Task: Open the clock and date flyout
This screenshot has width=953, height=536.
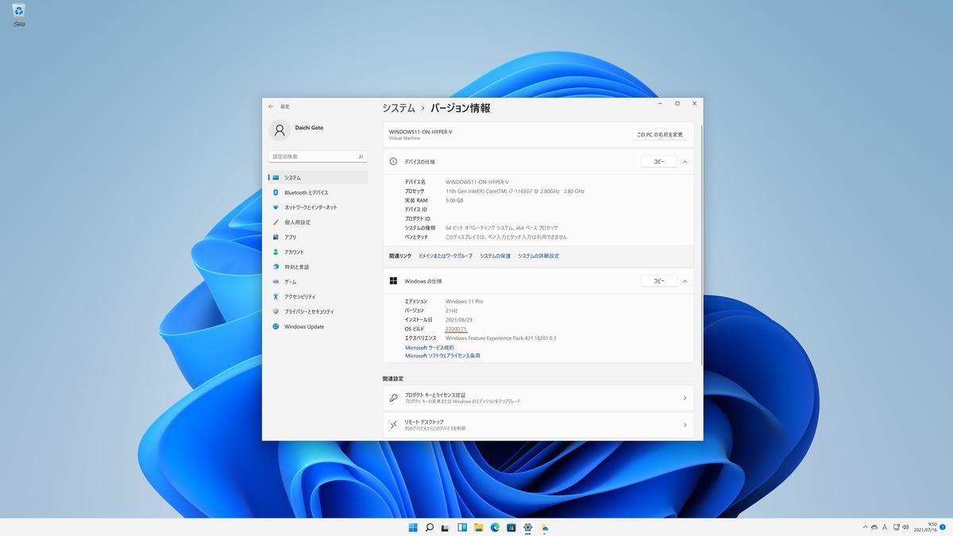Action: (925, 527)
